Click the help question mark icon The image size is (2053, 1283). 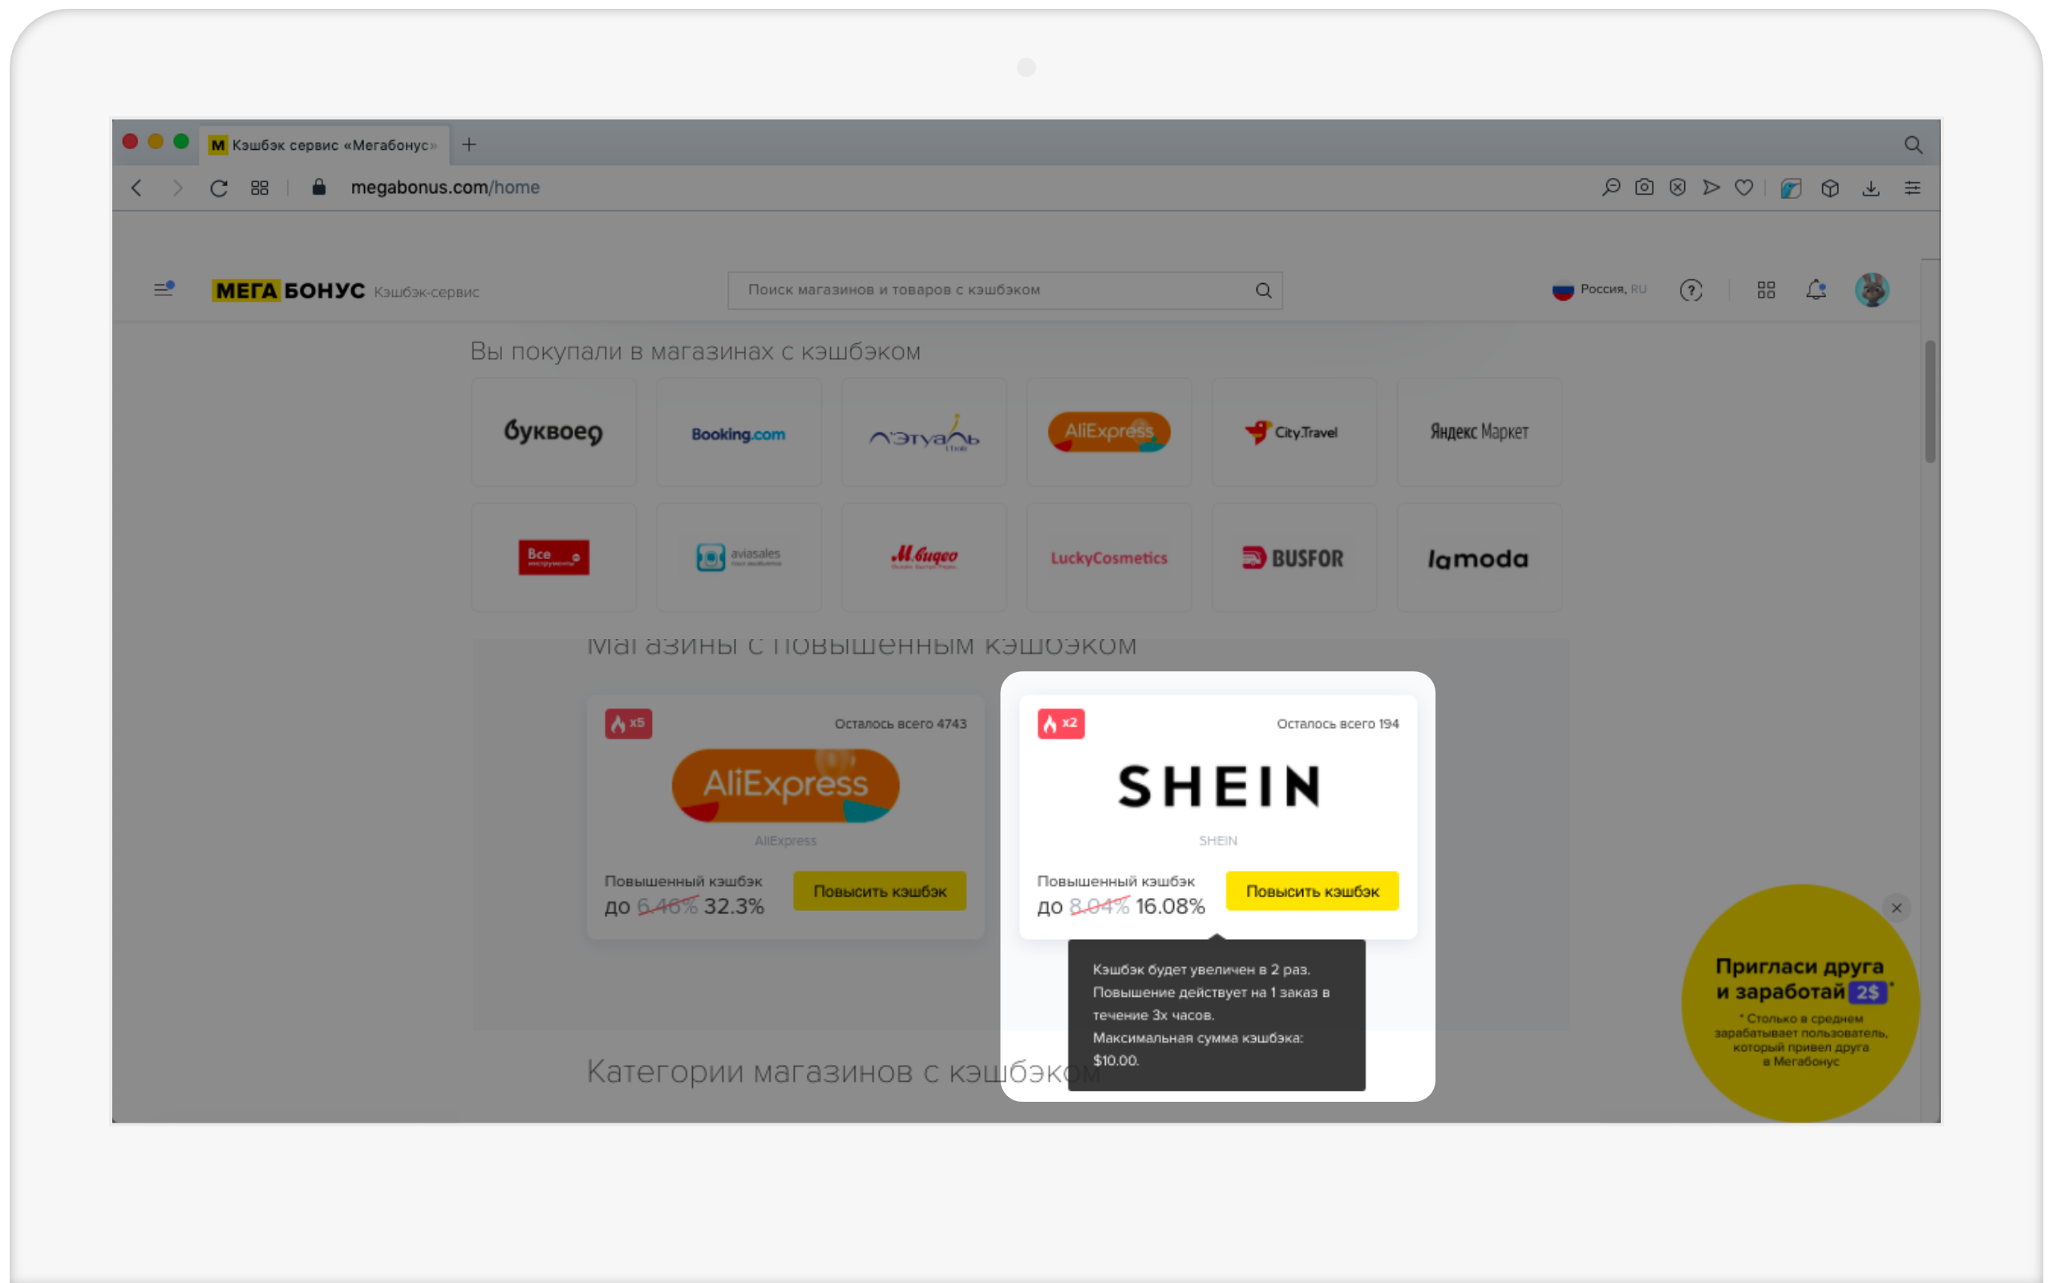(x=1691, y=289)
